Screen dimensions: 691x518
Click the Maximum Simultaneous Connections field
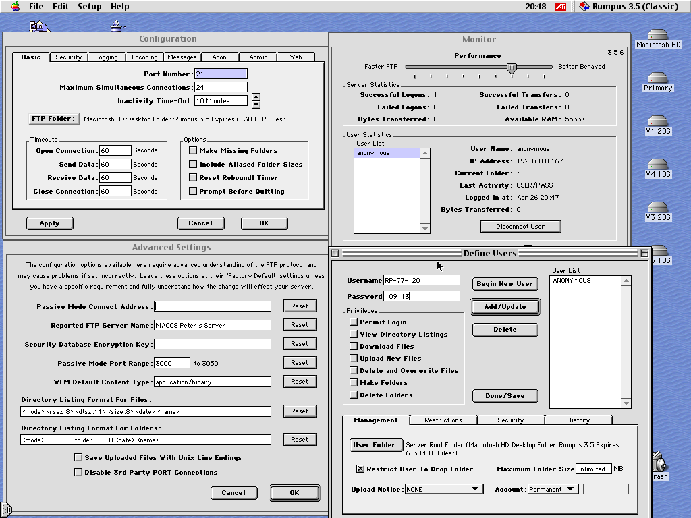pos(221,87)
